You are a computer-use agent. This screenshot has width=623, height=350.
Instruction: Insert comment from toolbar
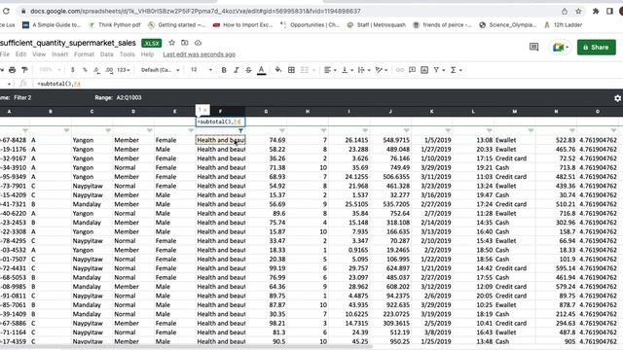tap(412, 70)
